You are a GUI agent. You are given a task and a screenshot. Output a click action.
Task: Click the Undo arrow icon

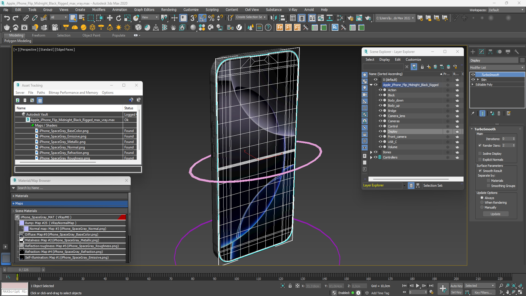coord(7,18)
